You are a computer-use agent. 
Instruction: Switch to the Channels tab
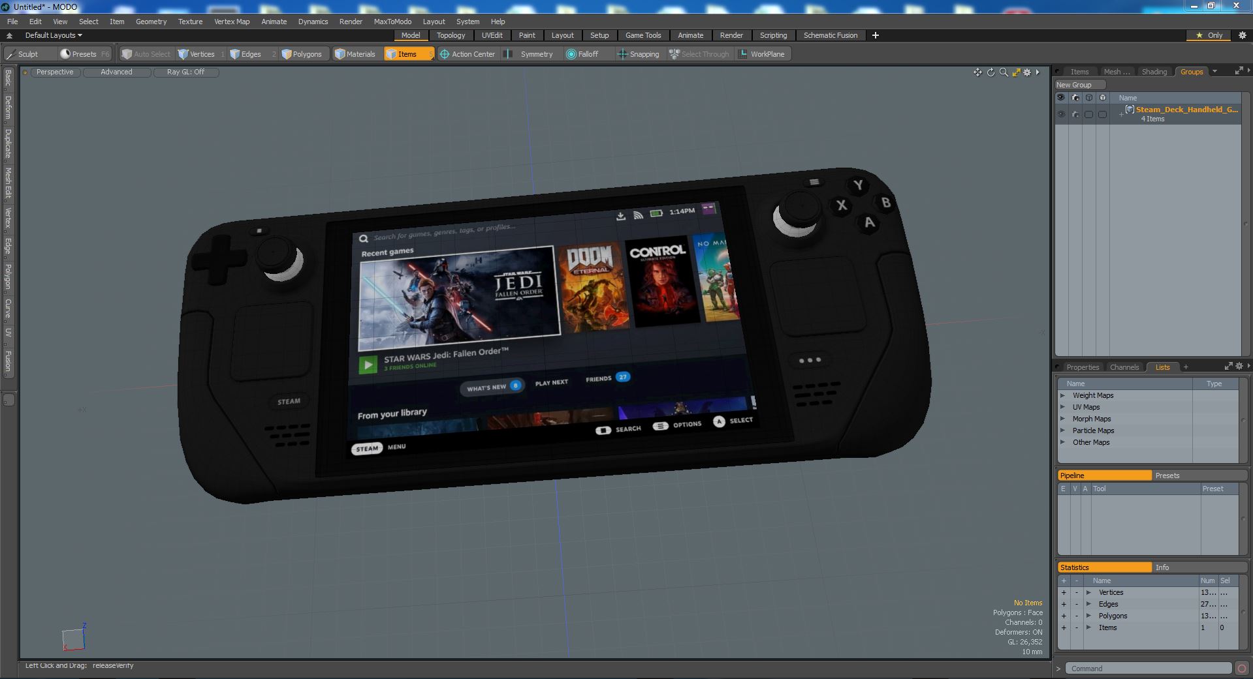(1124, 367)
